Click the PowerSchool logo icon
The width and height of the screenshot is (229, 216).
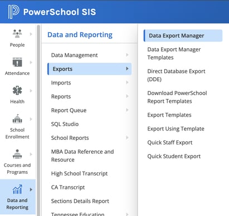(13, 12)
